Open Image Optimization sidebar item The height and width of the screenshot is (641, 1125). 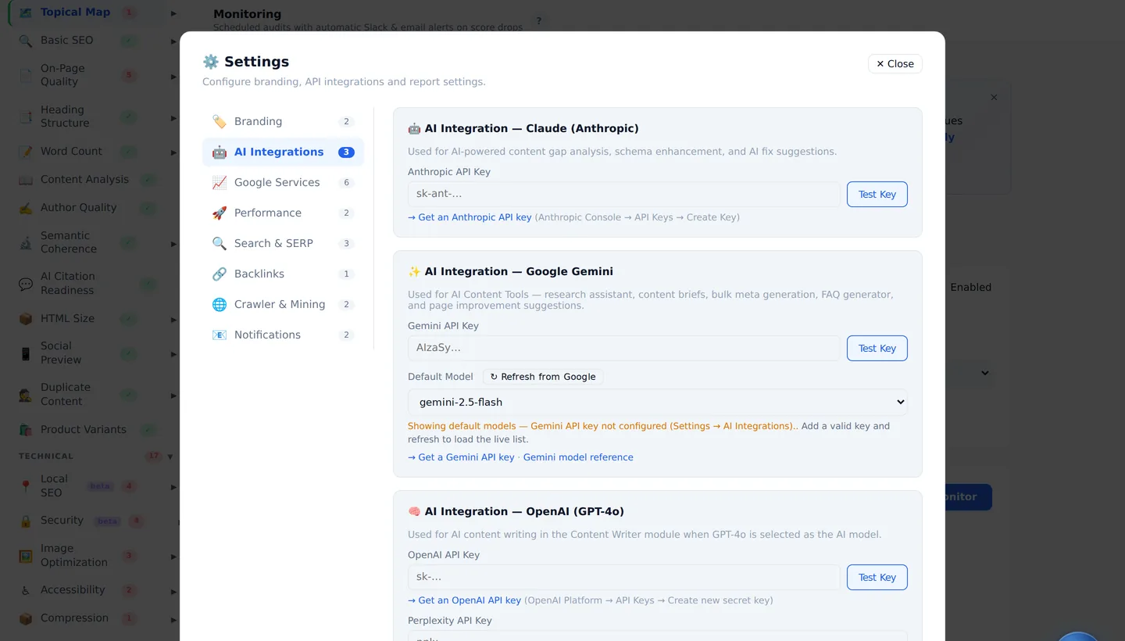[73, 556]
